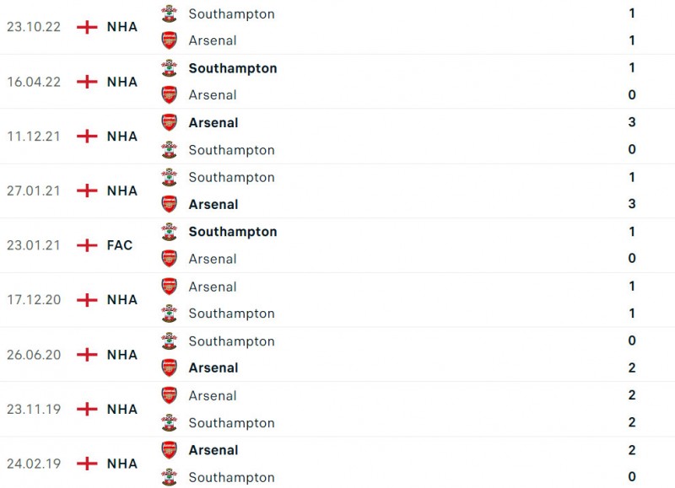Click the Southampton crest in the 23.10.22 match

pos(170,13)
